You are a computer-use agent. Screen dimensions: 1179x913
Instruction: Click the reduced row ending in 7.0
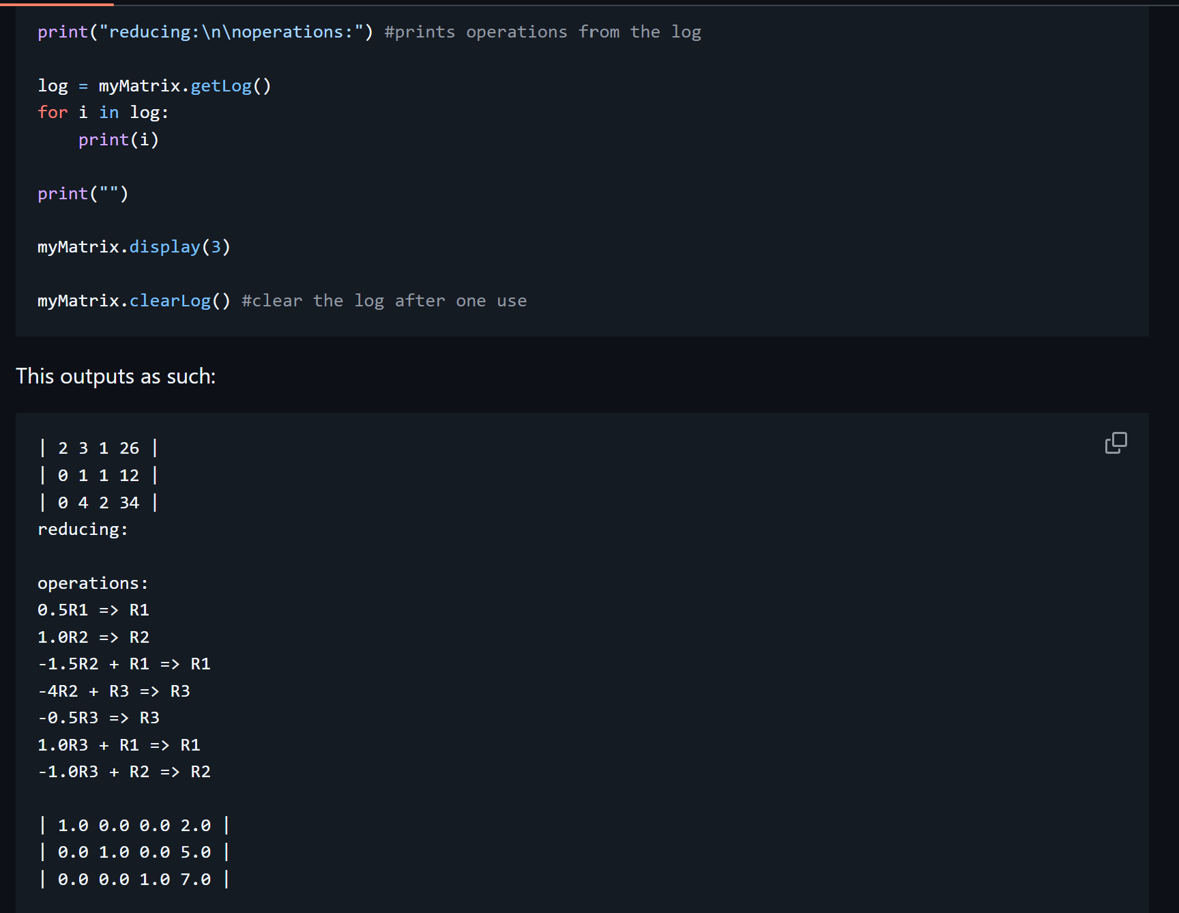click(x=134, y=880)
